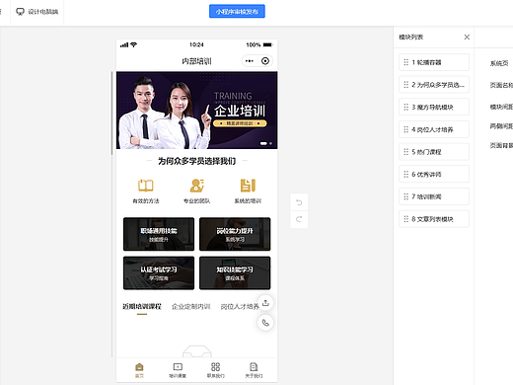Click the 模块列表 panel title
513x385 pixels.
coord(410,38)
